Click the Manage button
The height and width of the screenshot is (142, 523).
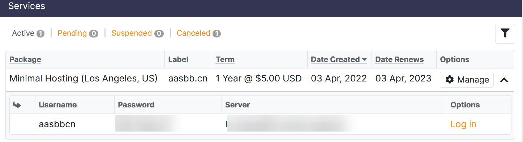[467, 80]
